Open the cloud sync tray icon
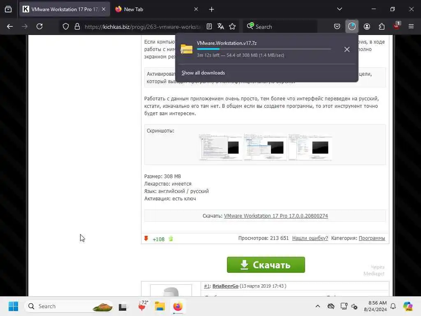 pos(331,306)
